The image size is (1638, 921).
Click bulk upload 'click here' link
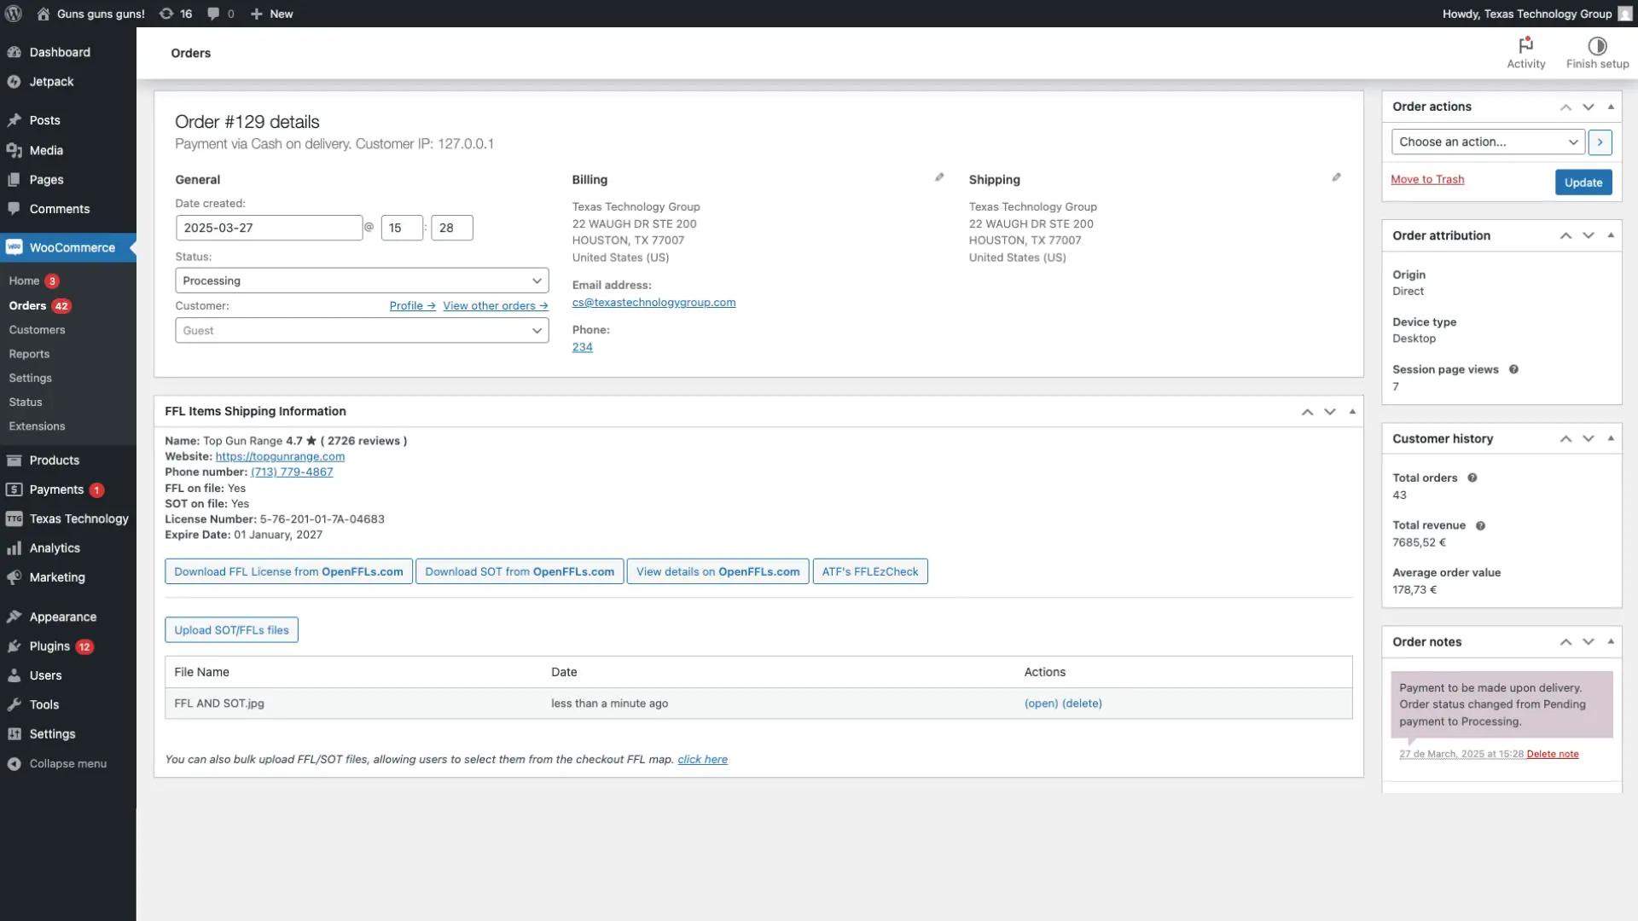click(702, 760)
